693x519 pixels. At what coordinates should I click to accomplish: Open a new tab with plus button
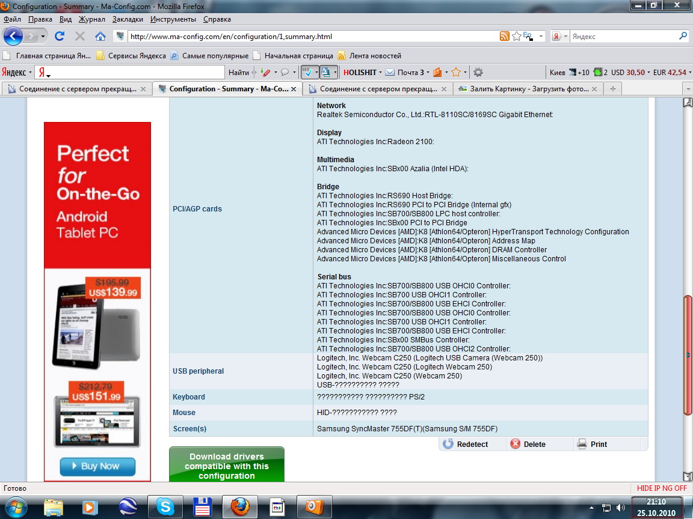(612, 89)
